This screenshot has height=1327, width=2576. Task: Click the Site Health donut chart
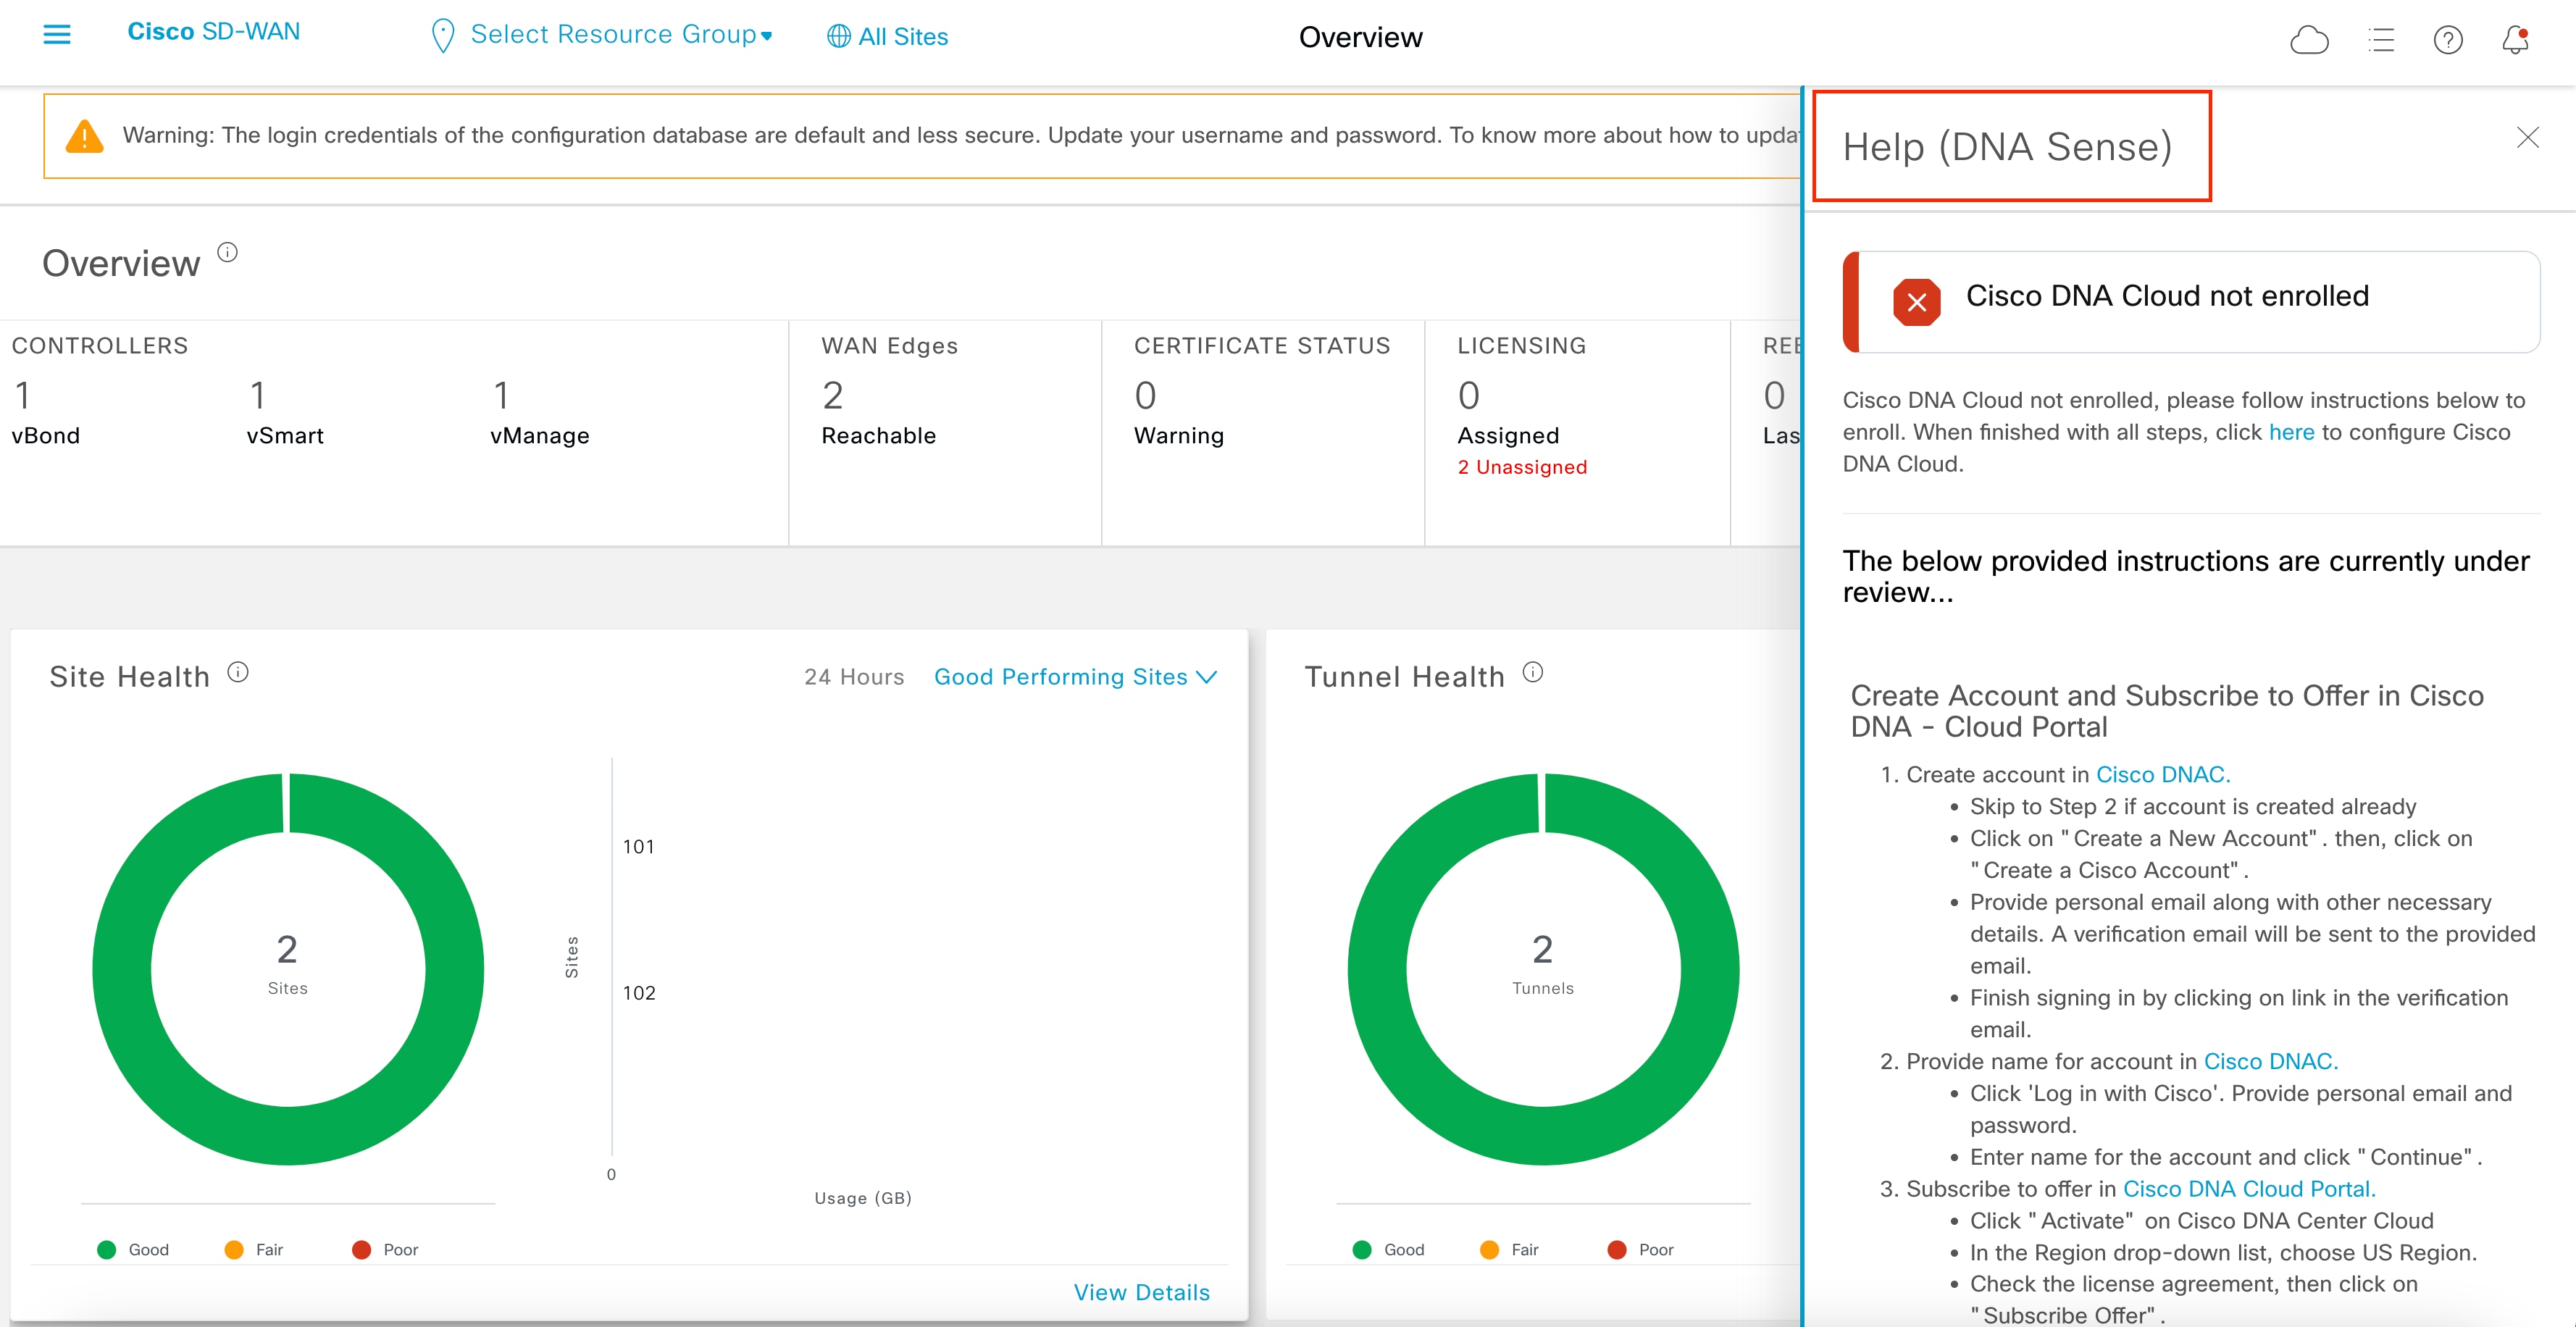[x=288, y=969]
